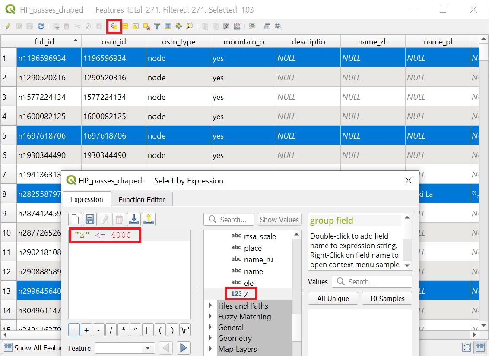Click the osm_id column header
The width and height of the screenshot is (489, 356).
(114, 41)
